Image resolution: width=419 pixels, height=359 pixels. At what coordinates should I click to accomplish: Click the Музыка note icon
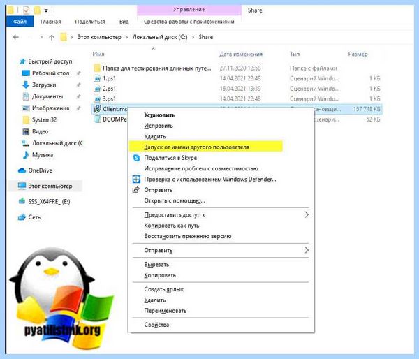point(26,155)
